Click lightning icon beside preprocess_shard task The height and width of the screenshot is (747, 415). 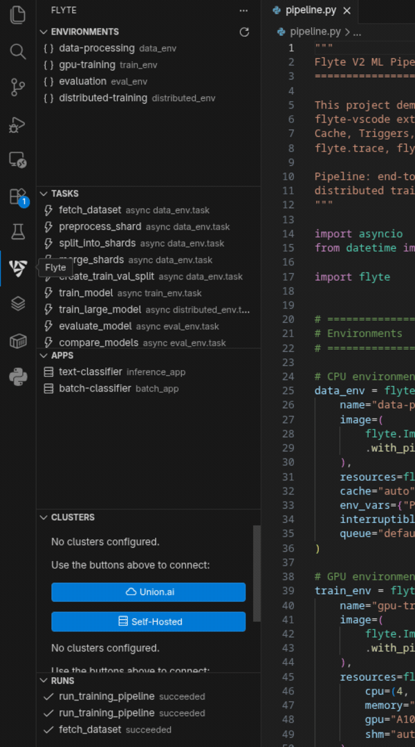48,227
